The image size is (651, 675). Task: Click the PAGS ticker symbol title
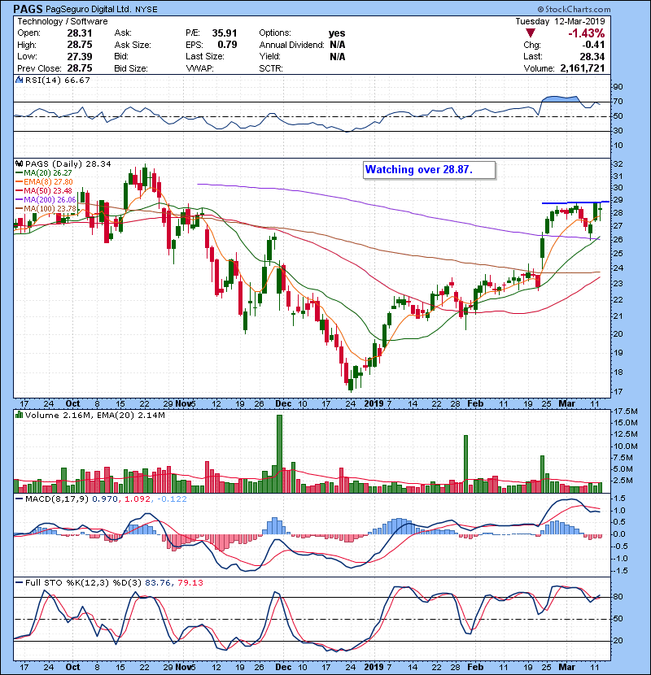point(28,9)
